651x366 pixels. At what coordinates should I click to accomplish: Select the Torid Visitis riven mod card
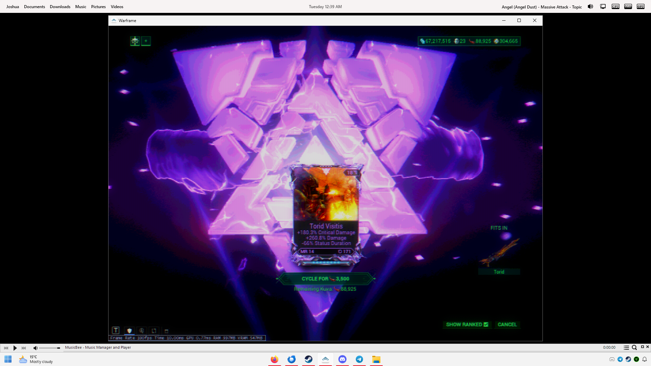click(326, 213)
